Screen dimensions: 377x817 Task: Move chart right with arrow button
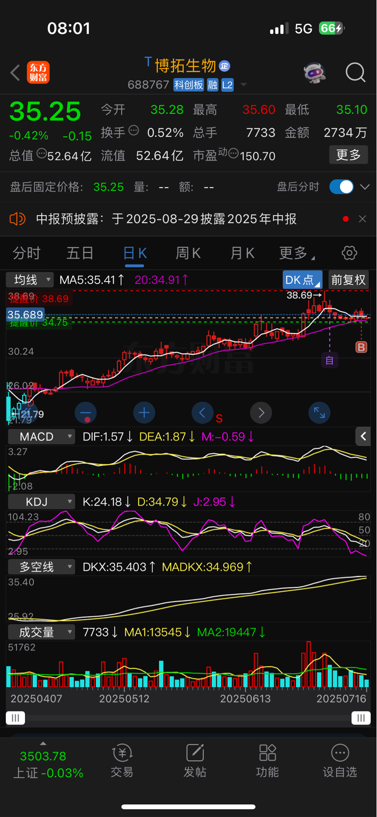point(261,413)
